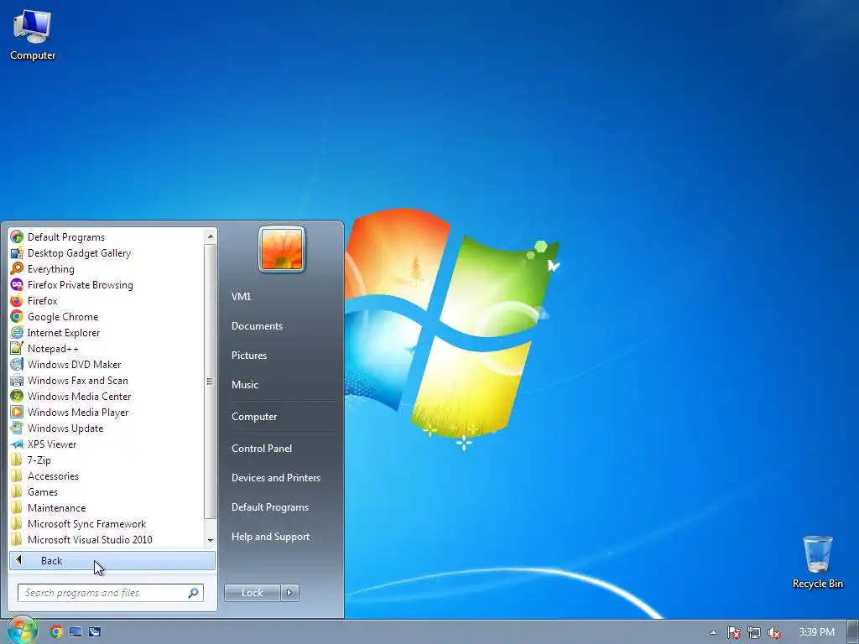Click the programs list scroll down arrow
This screenshot has height=644, width=859.
coord(211,541)
